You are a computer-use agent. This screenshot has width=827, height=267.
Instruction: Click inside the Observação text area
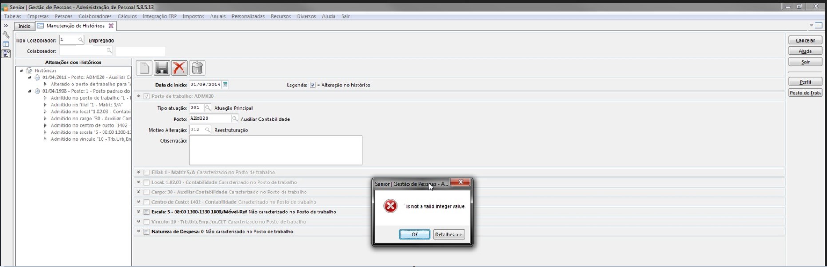pos(275,151)
